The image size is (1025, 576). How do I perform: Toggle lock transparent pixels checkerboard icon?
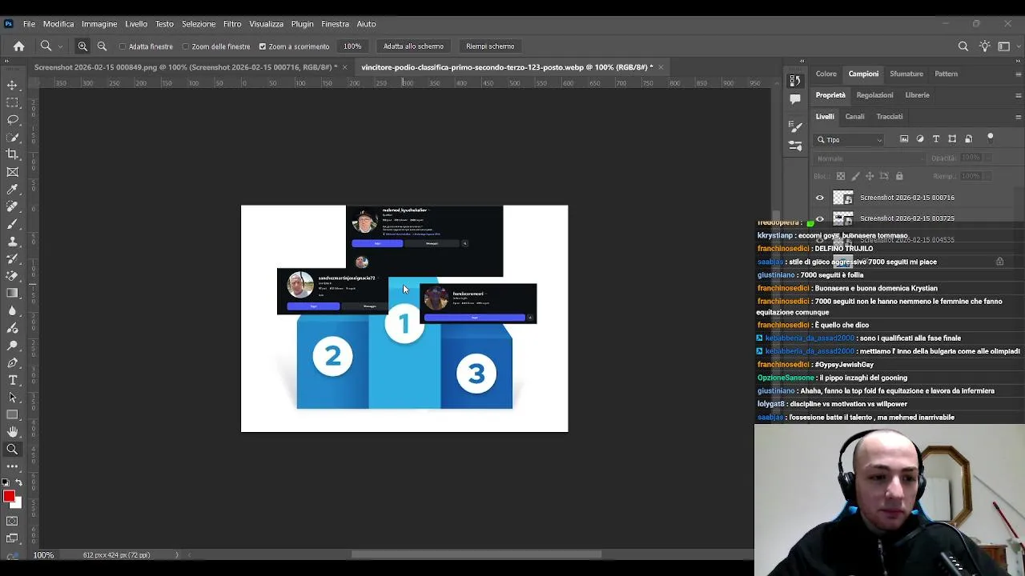[x=840, y=176]
